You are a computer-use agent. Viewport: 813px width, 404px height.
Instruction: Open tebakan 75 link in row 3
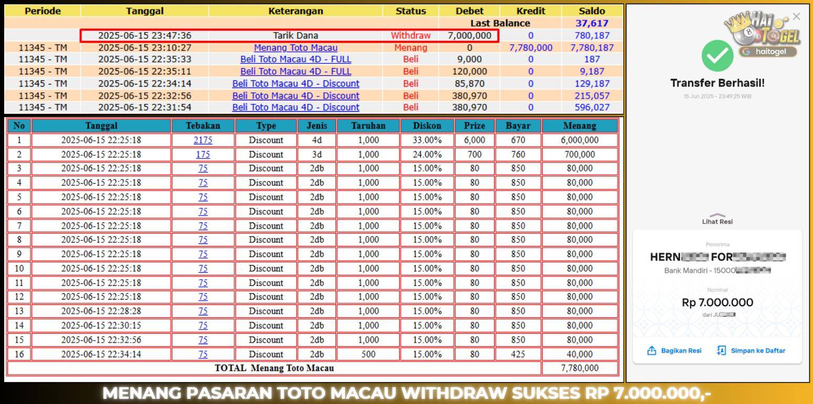(x=203, y=168)
